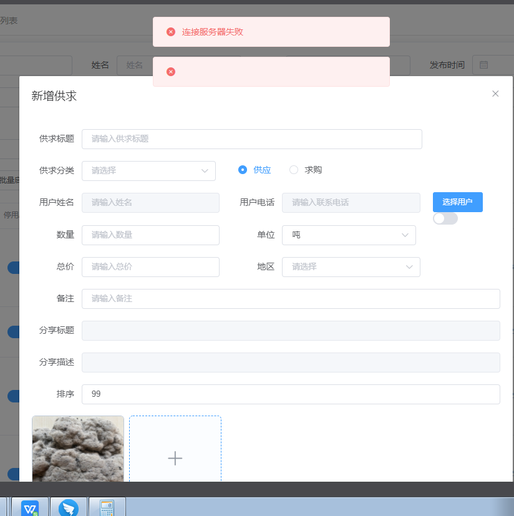Click the error icon beside 连接服务器失败
This screenshot has width=514, height=516.
coord(171,32)
